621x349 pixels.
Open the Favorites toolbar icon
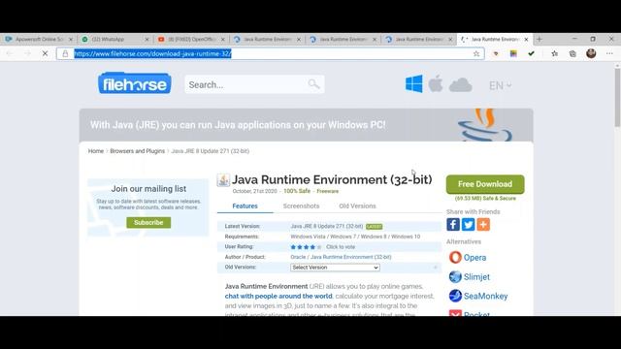point(554,53)
